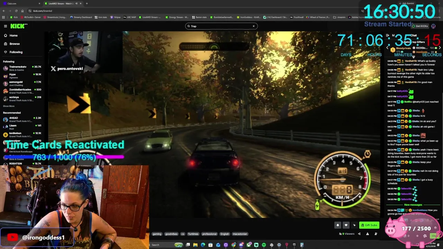The image size is (443, 249).
Task: Open 4HEAD recommended channel
Action: point(22,119)
